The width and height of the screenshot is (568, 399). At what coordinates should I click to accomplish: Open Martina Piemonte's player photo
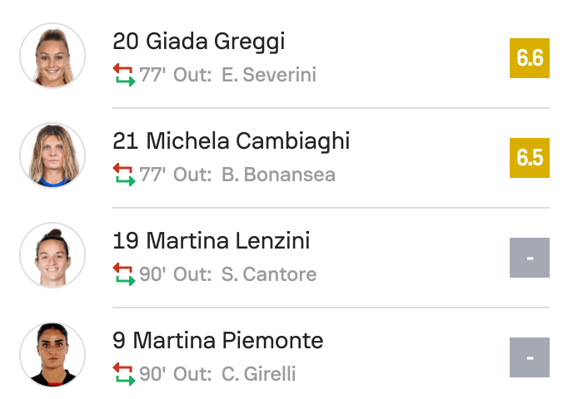click(x=52, y=355)
